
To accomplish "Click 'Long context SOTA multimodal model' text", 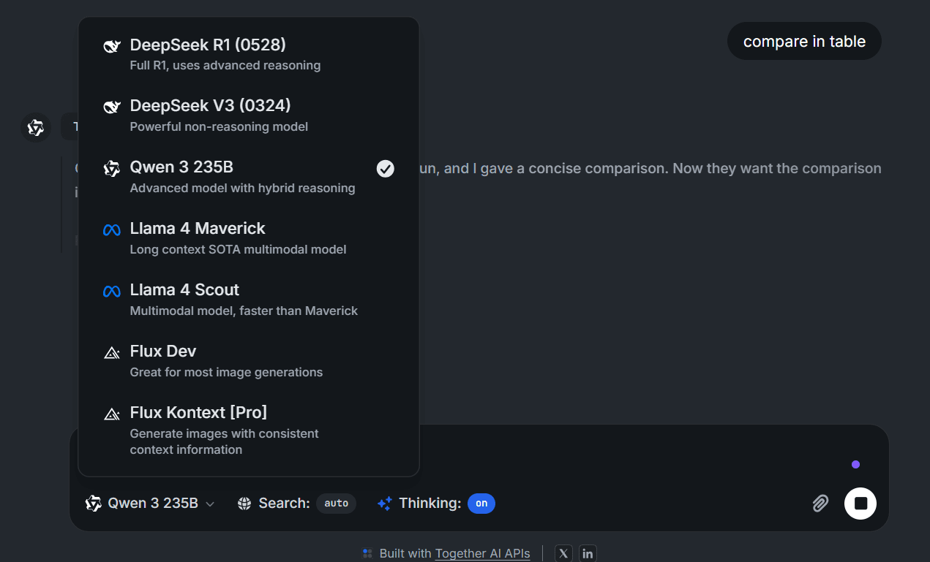I will point(239,250).
